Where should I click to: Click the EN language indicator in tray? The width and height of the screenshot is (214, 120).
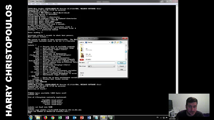click(x=158, y=117)
